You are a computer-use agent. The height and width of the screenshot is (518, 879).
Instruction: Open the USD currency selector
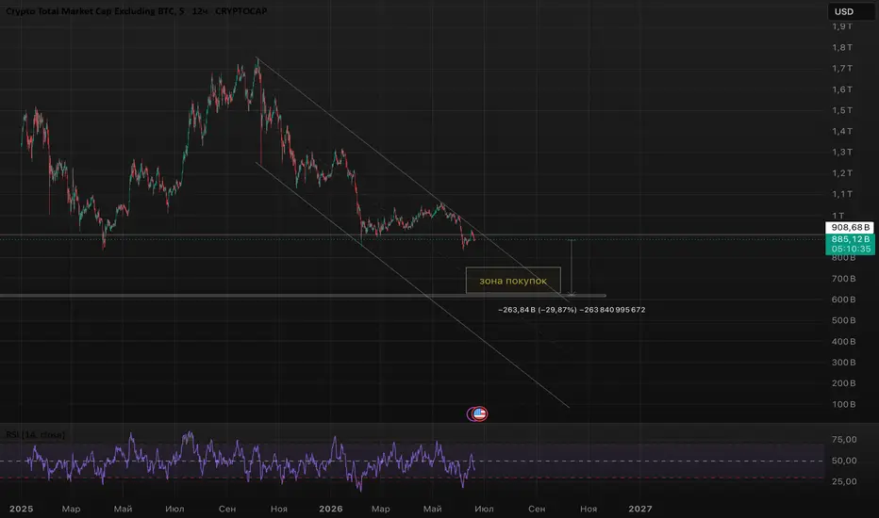click(851, 11)
